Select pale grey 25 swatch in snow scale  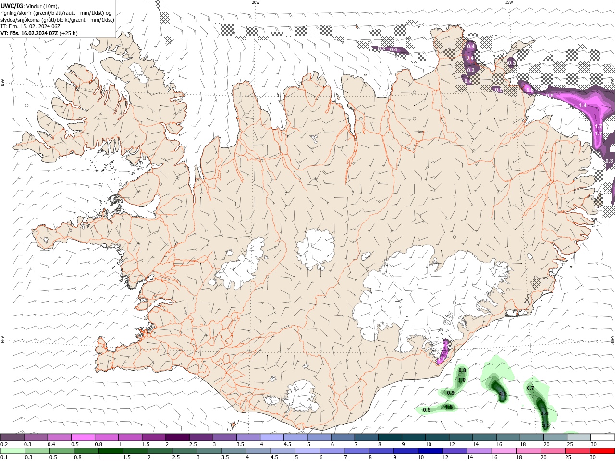(x=579, y=437)
